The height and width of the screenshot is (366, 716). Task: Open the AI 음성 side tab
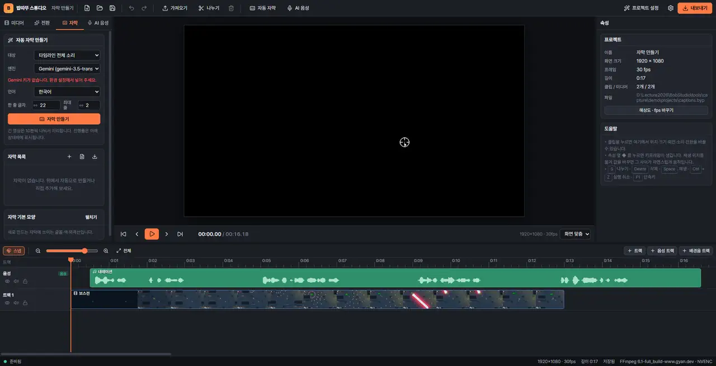tap(98, 23)
